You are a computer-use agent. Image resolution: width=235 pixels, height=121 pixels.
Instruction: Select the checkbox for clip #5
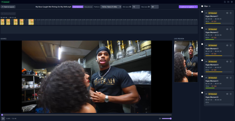202,76
